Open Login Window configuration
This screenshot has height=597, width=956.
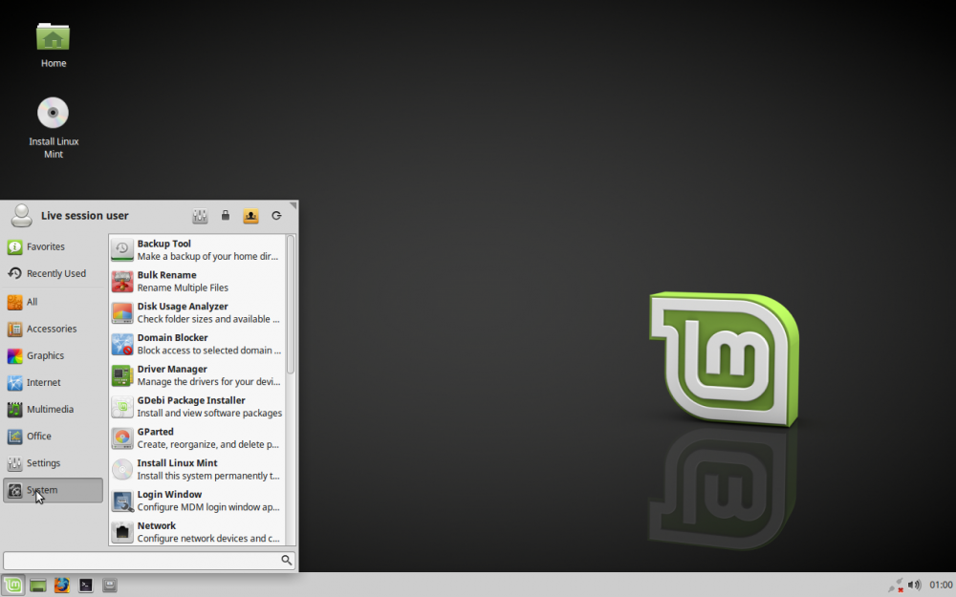197,501
